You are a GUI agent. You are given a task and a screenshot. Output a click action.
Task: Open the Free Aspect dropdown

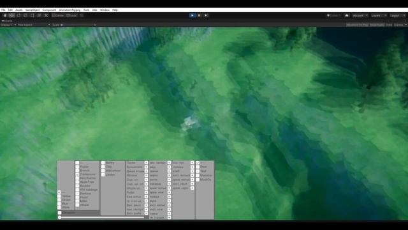tap(34, 25)
